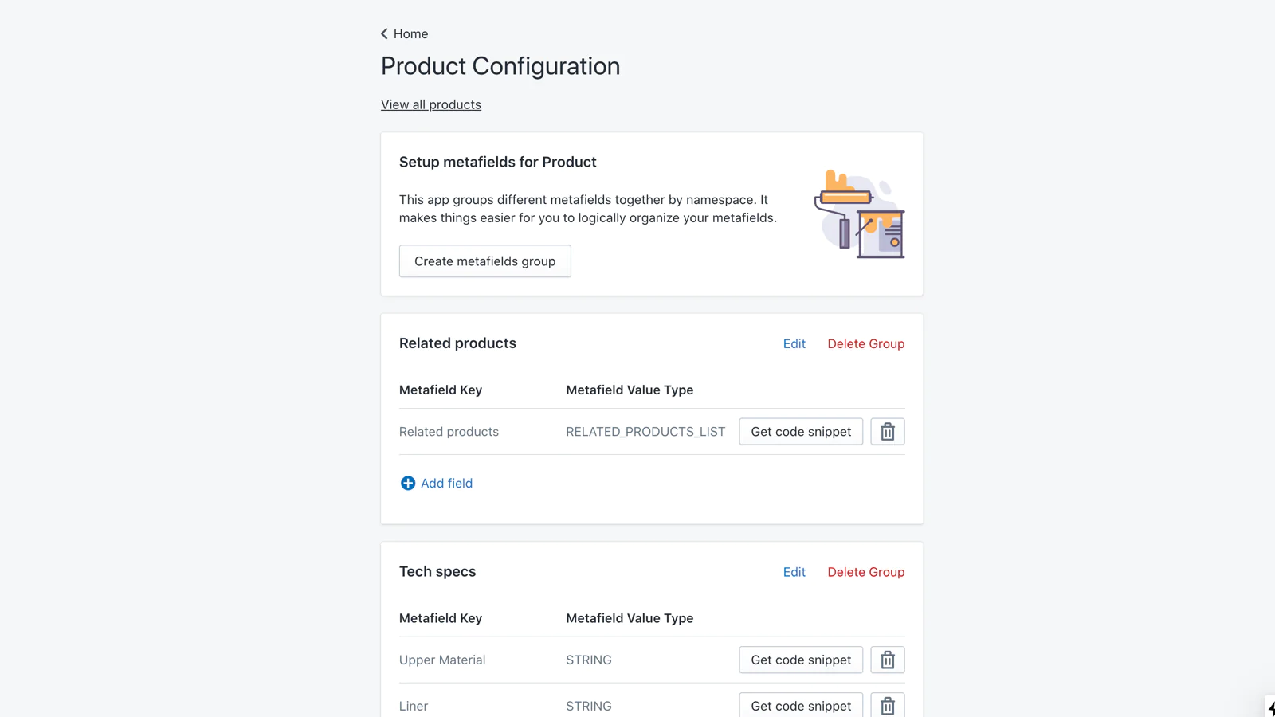Edit the Related products group
This screenshot has height=717, width=1275.
[794, 343]
